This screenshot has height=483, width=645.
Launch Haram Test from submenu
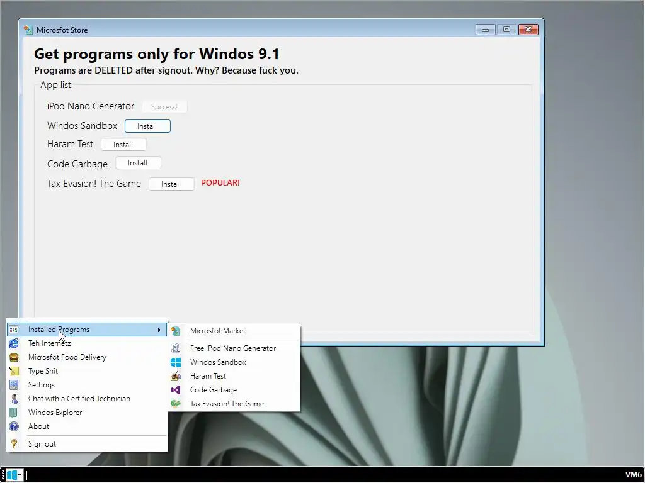(234, 376)
